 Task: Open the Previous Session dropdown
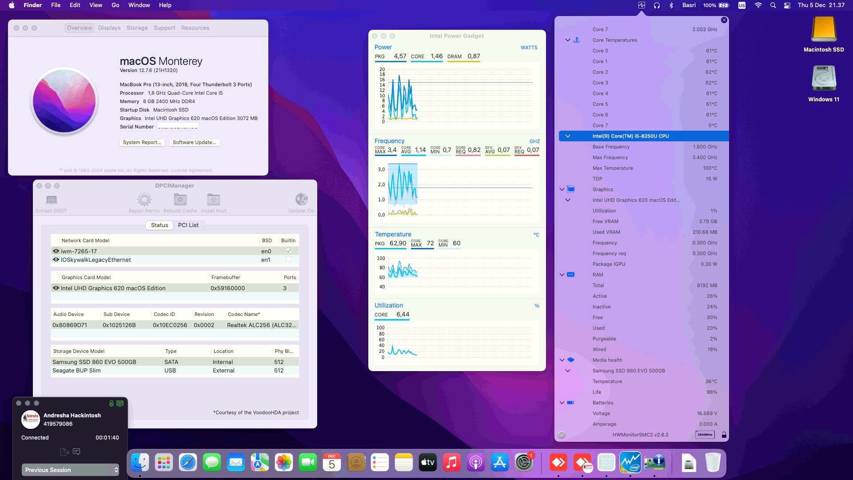click(x=71, y=470)
